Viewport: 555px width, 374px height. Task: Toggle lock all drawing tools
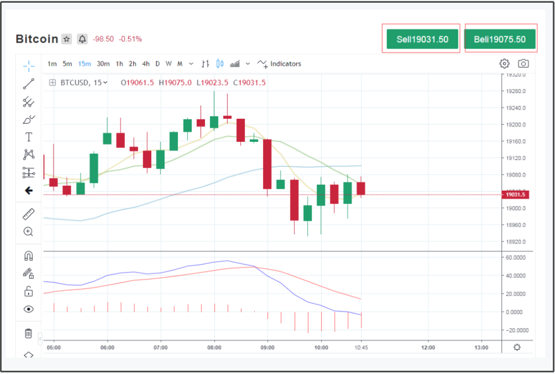click(x=28, y=291)
